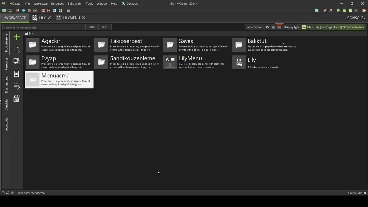Click the lily folder breadcrumb

tap(29, 34)
